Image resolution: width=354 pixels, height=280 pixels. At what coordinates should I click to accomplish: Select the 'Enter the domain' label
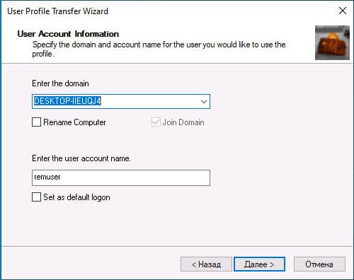click(60, 83)
